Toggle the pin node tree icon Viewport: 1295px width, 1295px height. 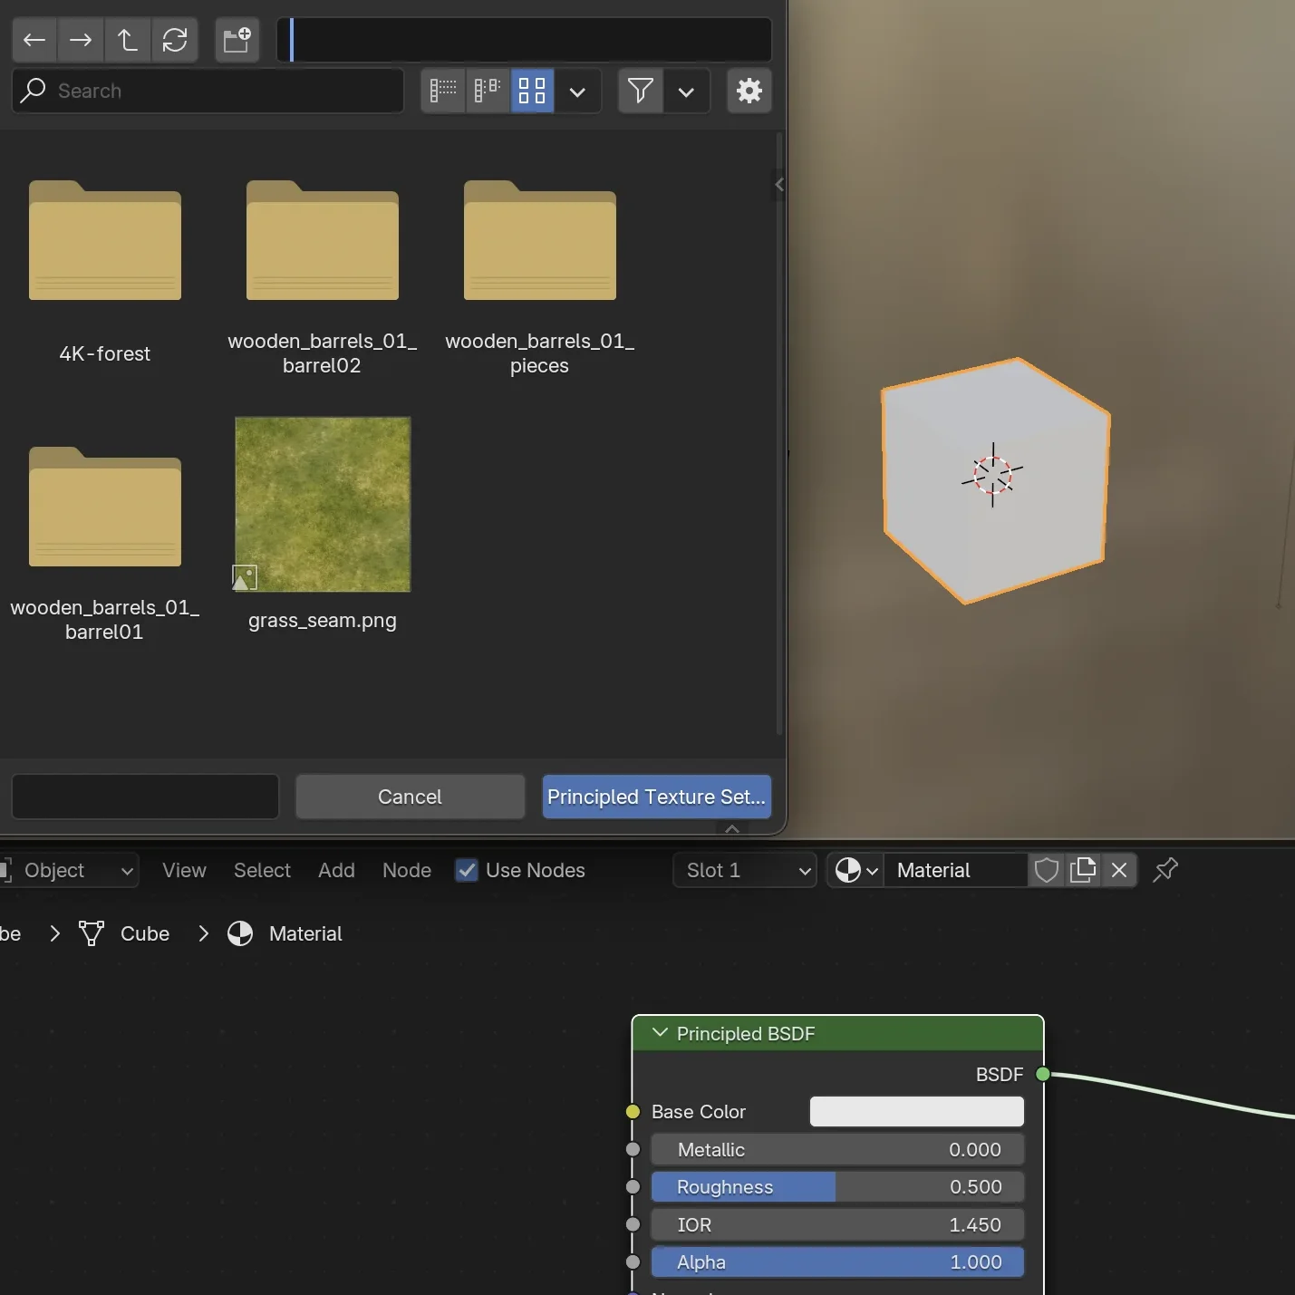click(x=1165, y=870)
